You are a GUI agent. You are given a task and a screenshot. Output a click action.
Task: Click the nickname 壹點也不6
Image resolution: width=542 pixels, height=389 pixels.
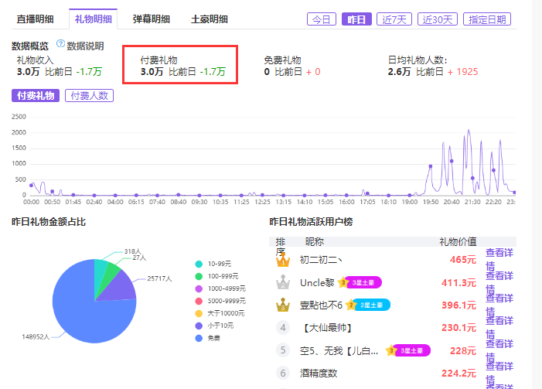[321, 305]
